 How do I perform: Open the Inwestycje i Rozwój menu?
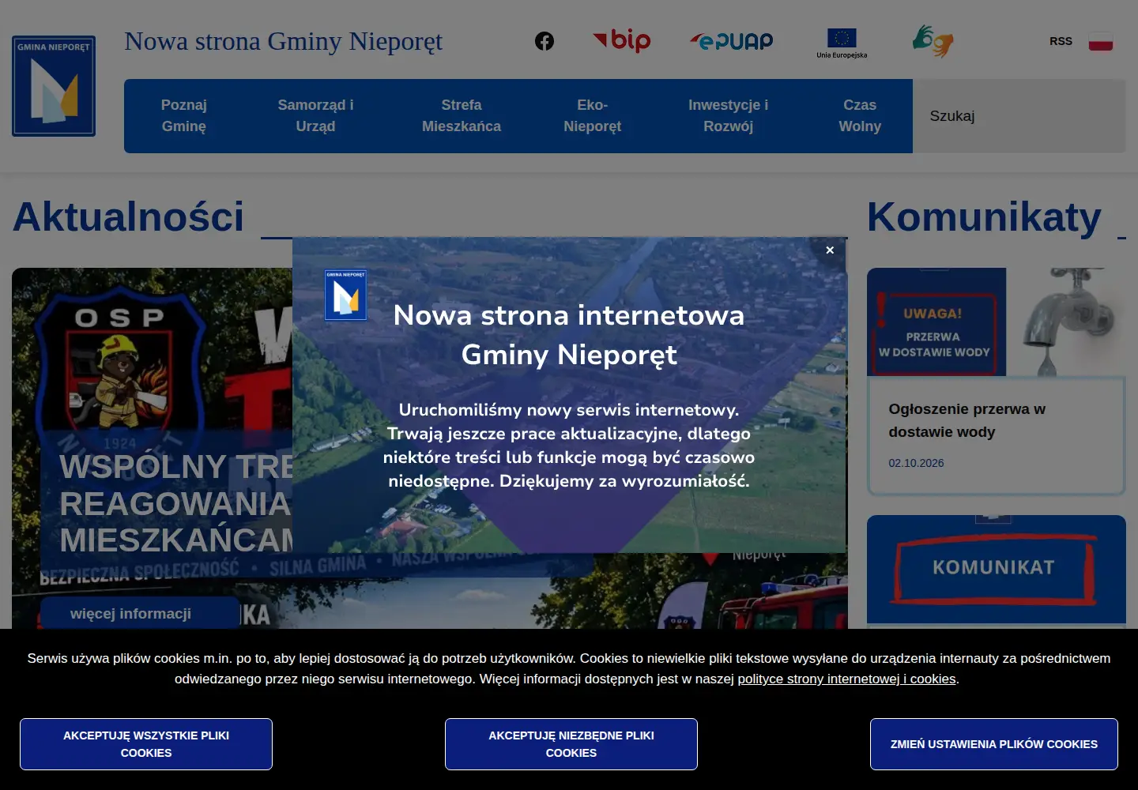tap(728, 116)
